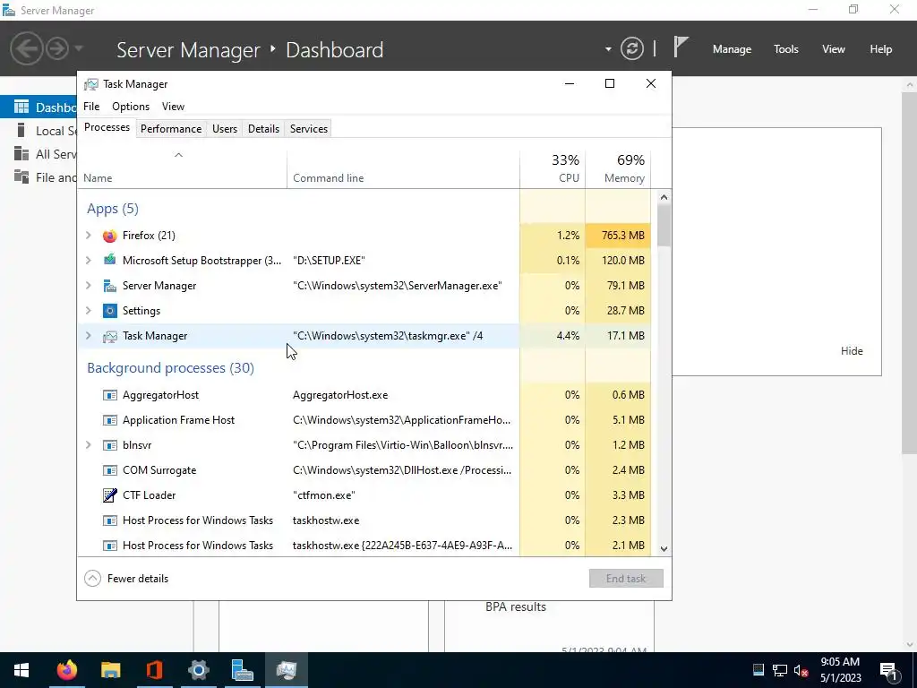Click the Server Manager forward arrow
The width and height of the screenshot is (917, 688).
click(57, 48)
